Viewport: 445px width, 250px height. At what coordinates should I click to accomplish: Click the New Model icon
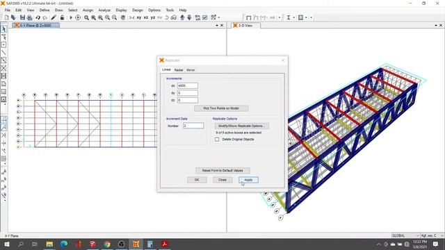[6, 17]
